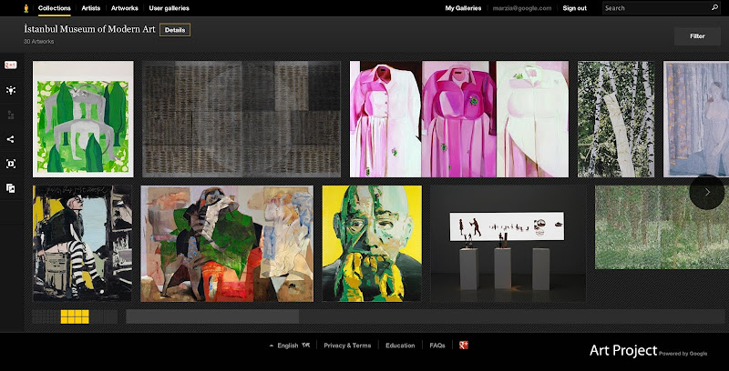Click the compare artworks icon in sidebar
Screen dimensions: 729x371
click(x=11, y=188)
